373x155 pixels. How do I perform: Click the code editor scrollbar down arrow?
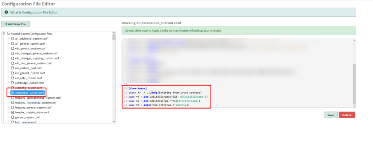tap(354, 106)
